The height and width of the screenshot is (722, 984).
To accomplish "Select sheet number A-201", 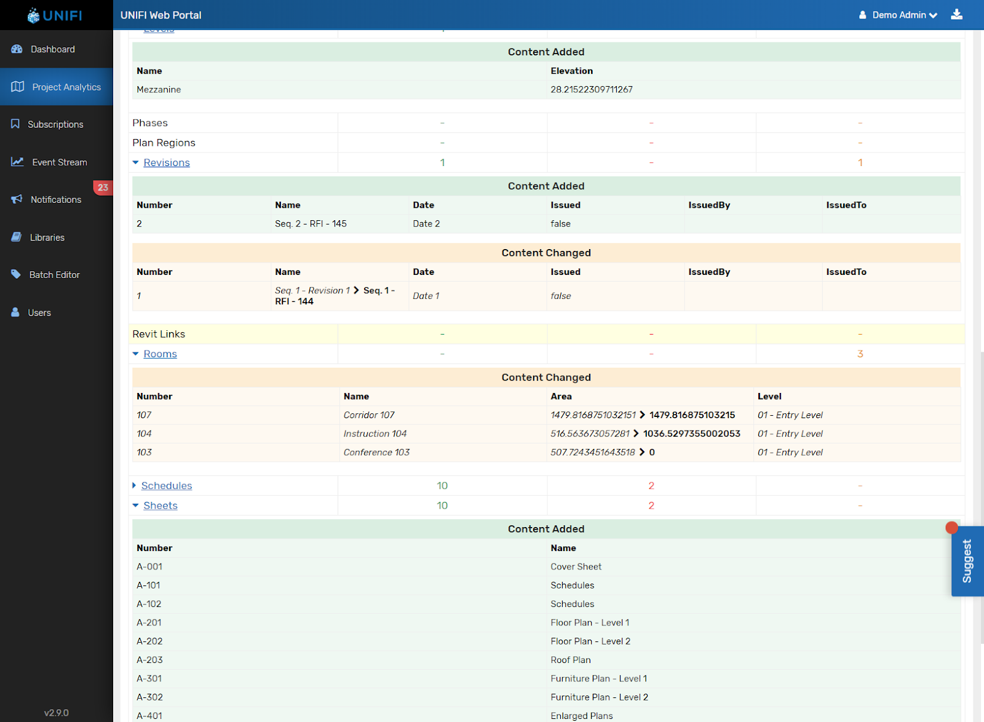I will tap(149, 622).
